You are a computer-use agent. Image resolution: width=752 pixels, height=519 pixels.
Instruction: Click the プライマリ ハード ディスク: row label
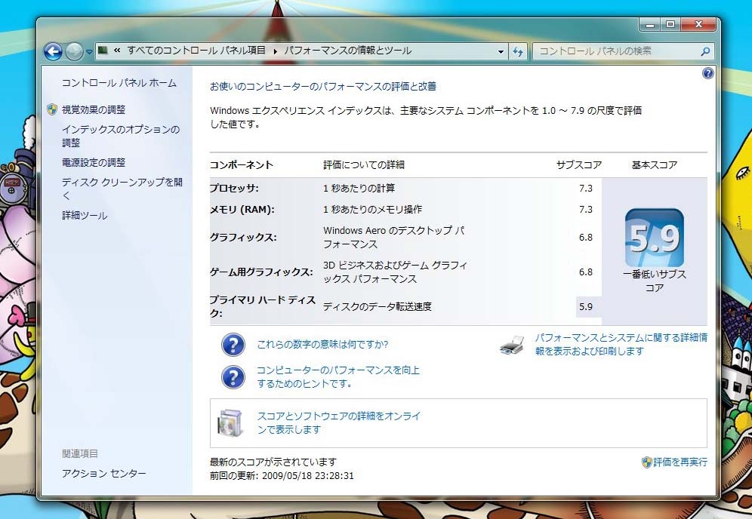click(262, 307)
